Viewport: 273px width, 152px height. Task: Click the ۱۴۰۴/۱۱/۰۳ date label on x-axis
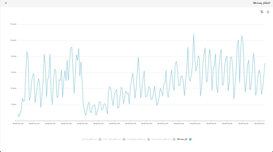163,124
